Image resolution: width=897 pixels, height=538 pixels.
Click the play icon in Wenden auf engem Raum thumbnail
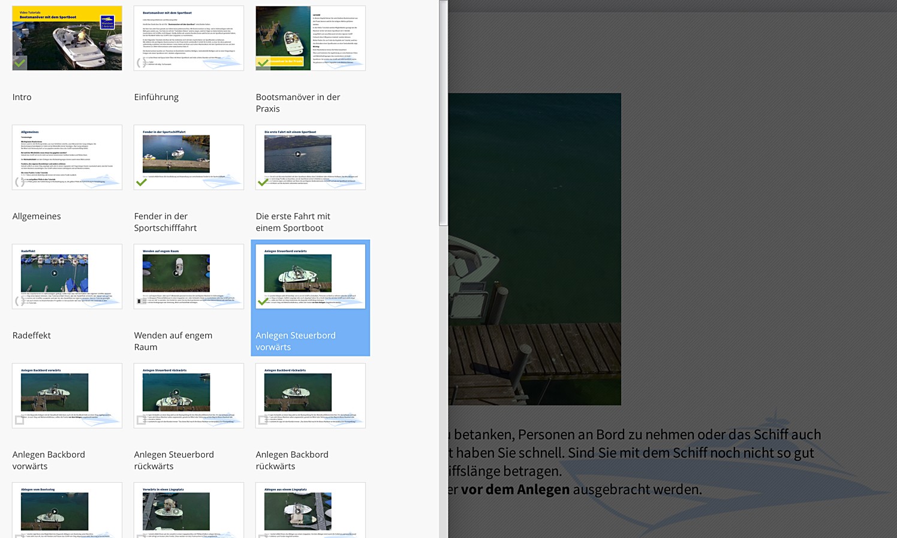click(x=176, y=273)
